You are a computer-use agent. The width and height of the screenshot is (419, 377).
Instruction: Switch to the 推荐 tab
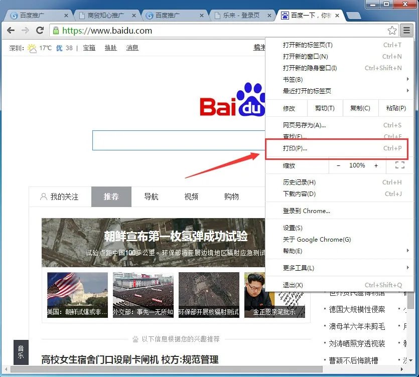(x=111, y=197)
